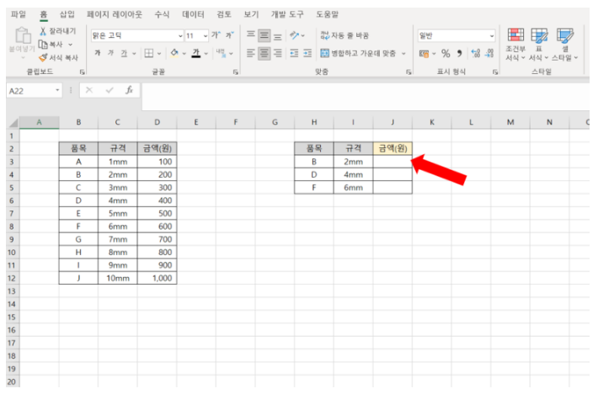Screen dimensions: 598x394
Task: Switch to the Review (검토) tab
Action: coord(224,14)
